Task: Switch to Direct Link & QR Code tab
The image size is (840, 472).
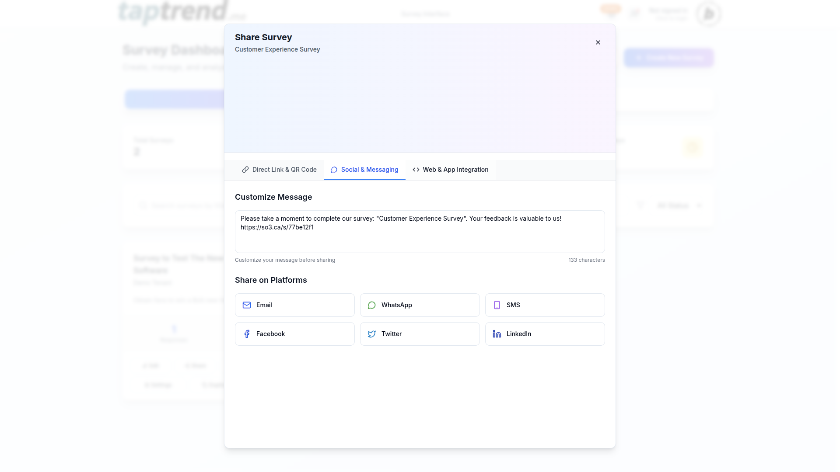Action: coord(279,170)
